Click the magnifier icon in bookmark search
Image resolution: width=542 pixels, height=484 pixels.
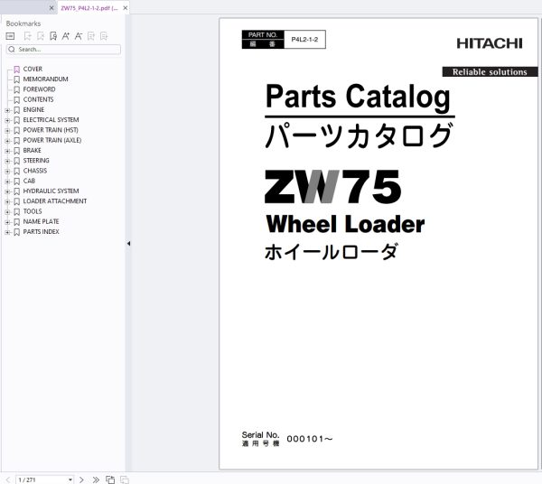click(12, 50)
